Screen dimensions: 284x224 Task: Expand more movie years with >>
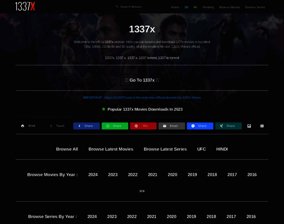click(x=142, y=191)
